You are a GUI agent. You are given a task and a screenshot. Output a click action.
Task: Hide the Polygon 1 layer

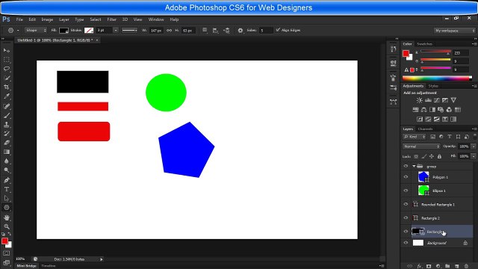[406, 177]
